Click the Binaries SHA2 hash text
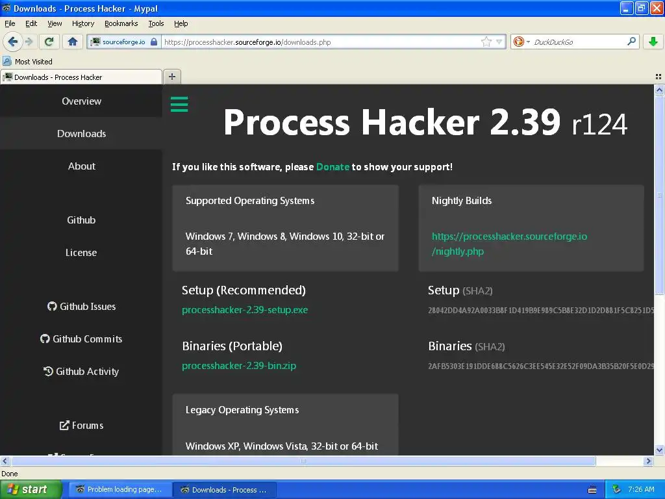The image size is (665, 499). (x=541, y=366)
